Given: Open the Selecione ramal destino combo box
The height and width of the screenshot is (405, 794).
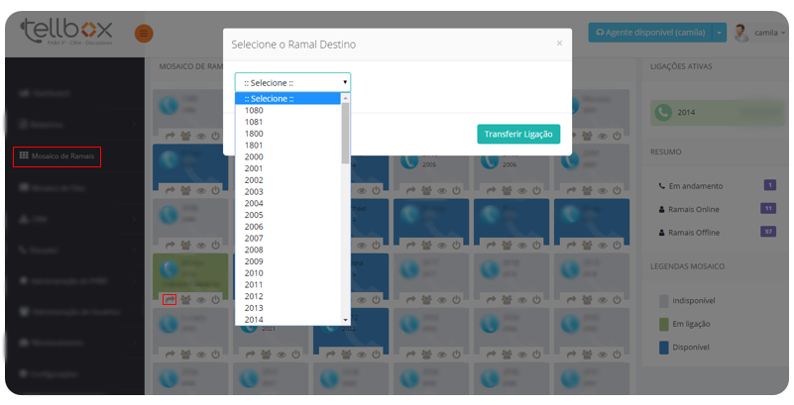Looking at the screenshot, I should pos(292,82).
